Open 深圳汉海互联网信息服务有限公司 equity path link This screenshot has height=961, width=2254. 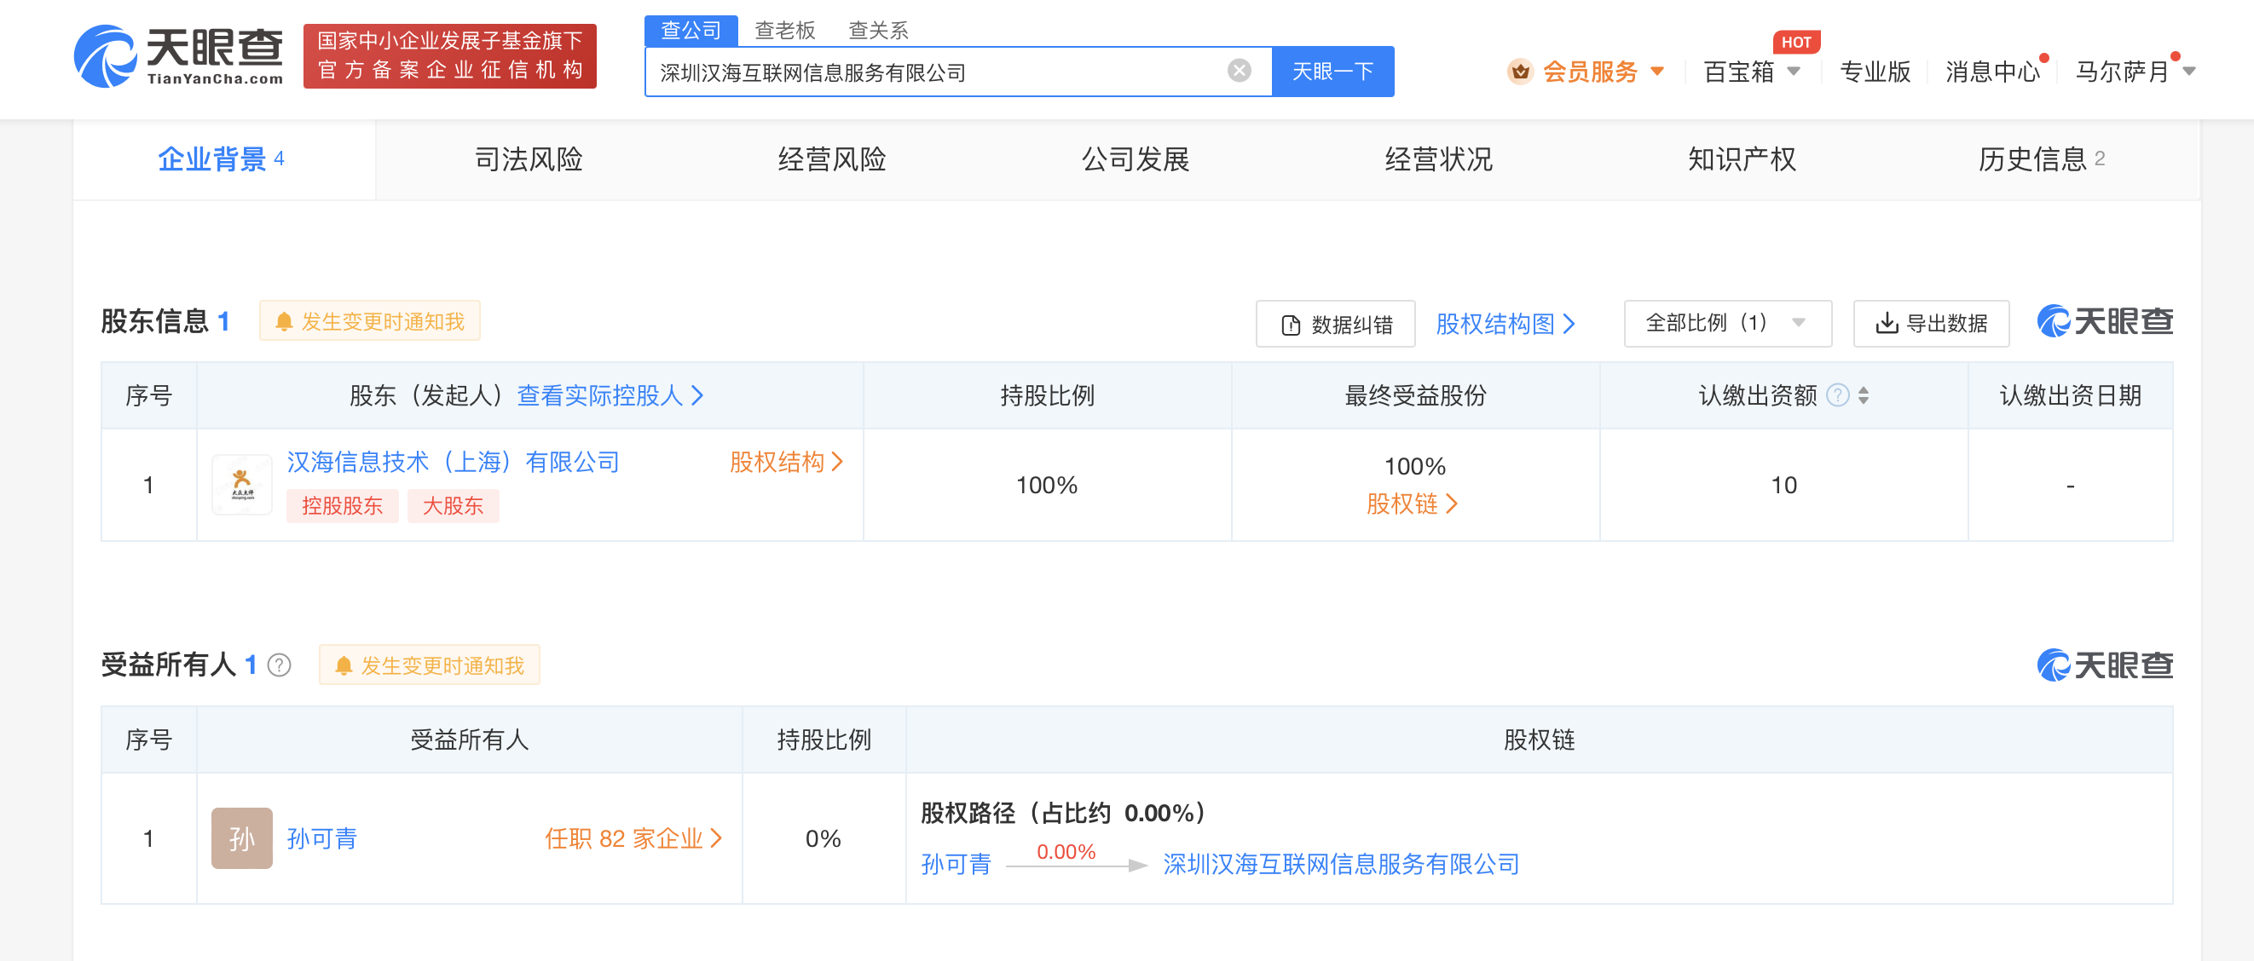tap(1341, 865)
